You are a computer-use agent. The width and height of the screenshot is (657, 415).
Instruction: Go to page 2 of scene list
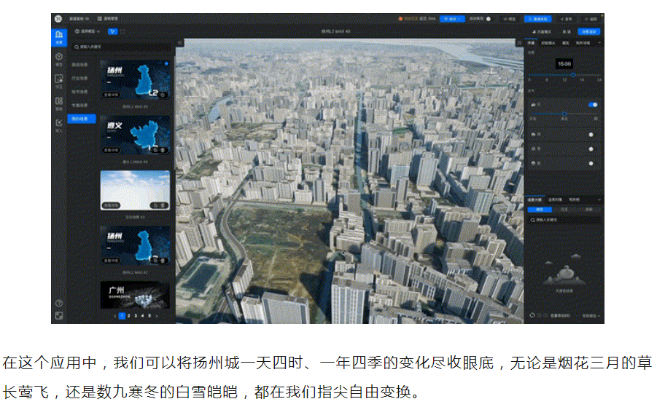[x=129, y=317]
